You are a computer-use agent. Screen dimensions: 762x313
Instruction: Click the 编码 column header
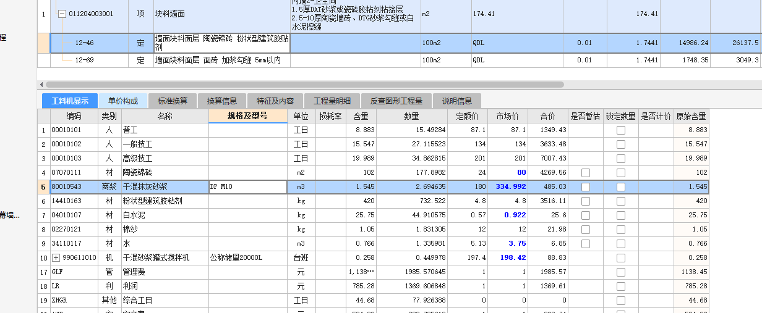[x=74, y=116]
